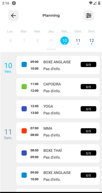Go back using the arrow button
Screen dimensions: 102x193
pos(13,16)
